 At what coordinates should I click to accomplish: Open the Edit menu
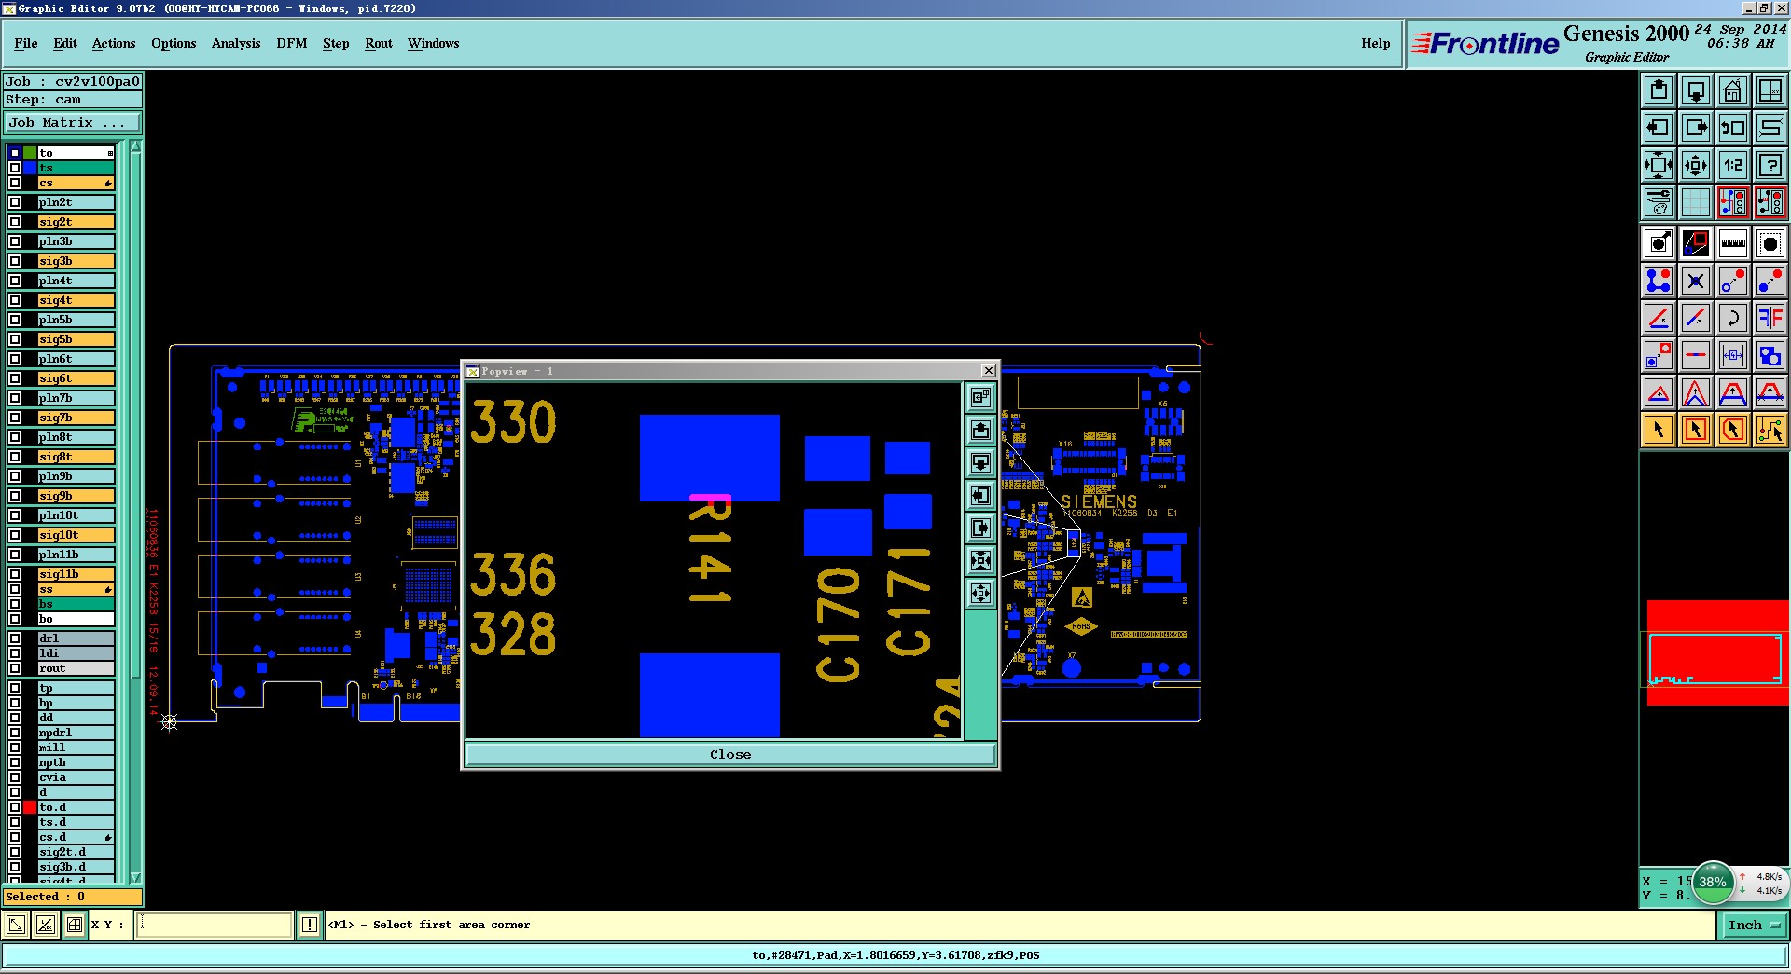point(65,43)
